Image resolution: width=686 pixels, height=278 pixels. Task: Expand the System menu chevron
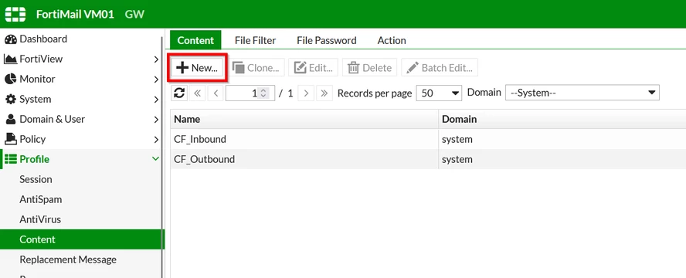[156, 99]
